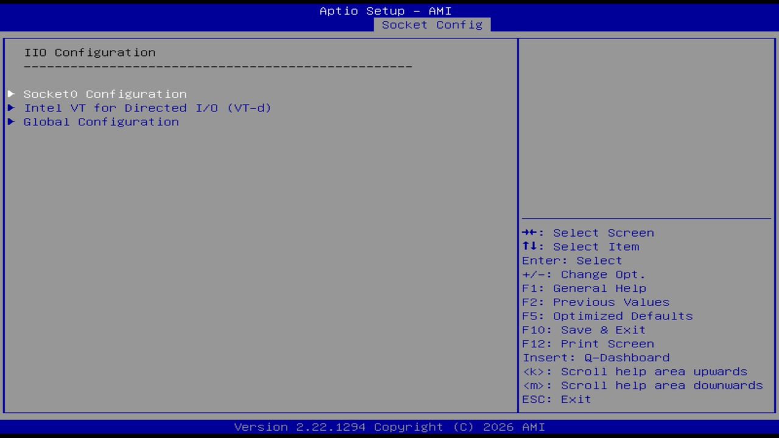Switch to the Socket Config tab

[x=432, y=25]
